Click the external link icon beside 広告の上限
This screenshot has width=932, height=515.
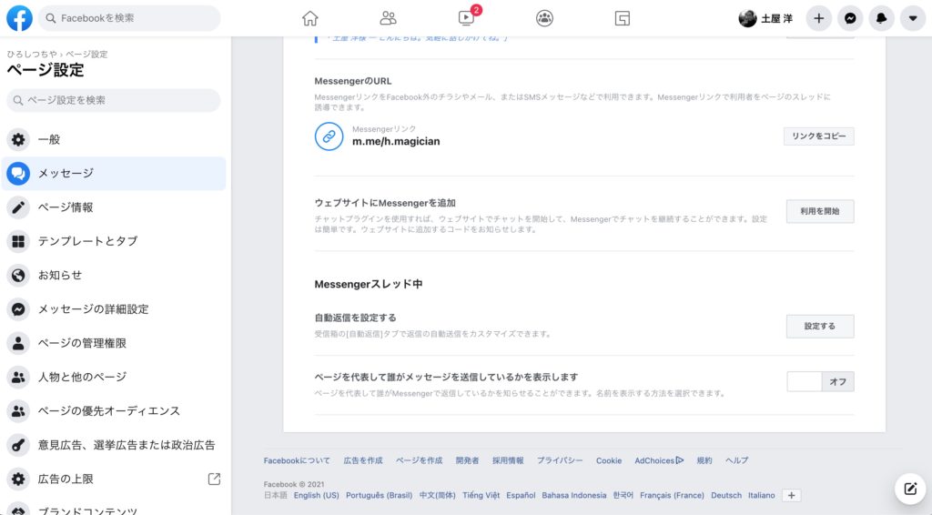pyautogui.click(x=214, y=479)
